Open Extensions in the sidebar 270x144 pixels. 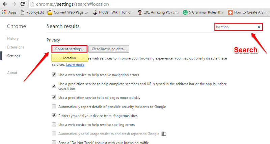(x=16, y=47)
